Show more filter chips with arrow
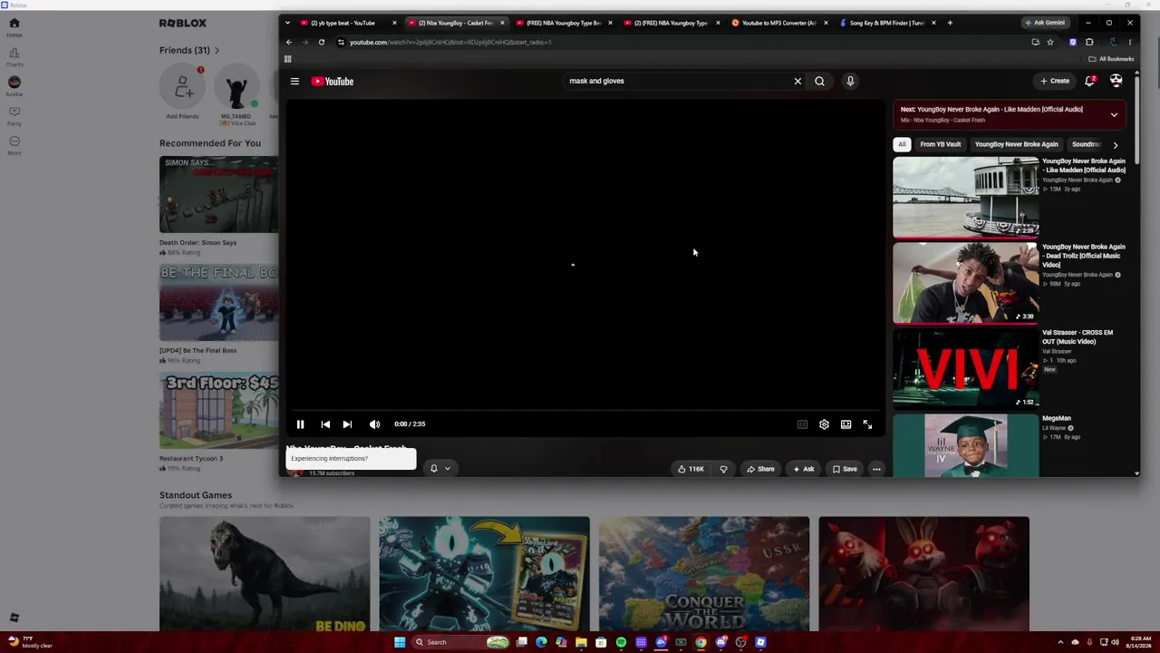1160x653 pixels. pos(1116,145)
